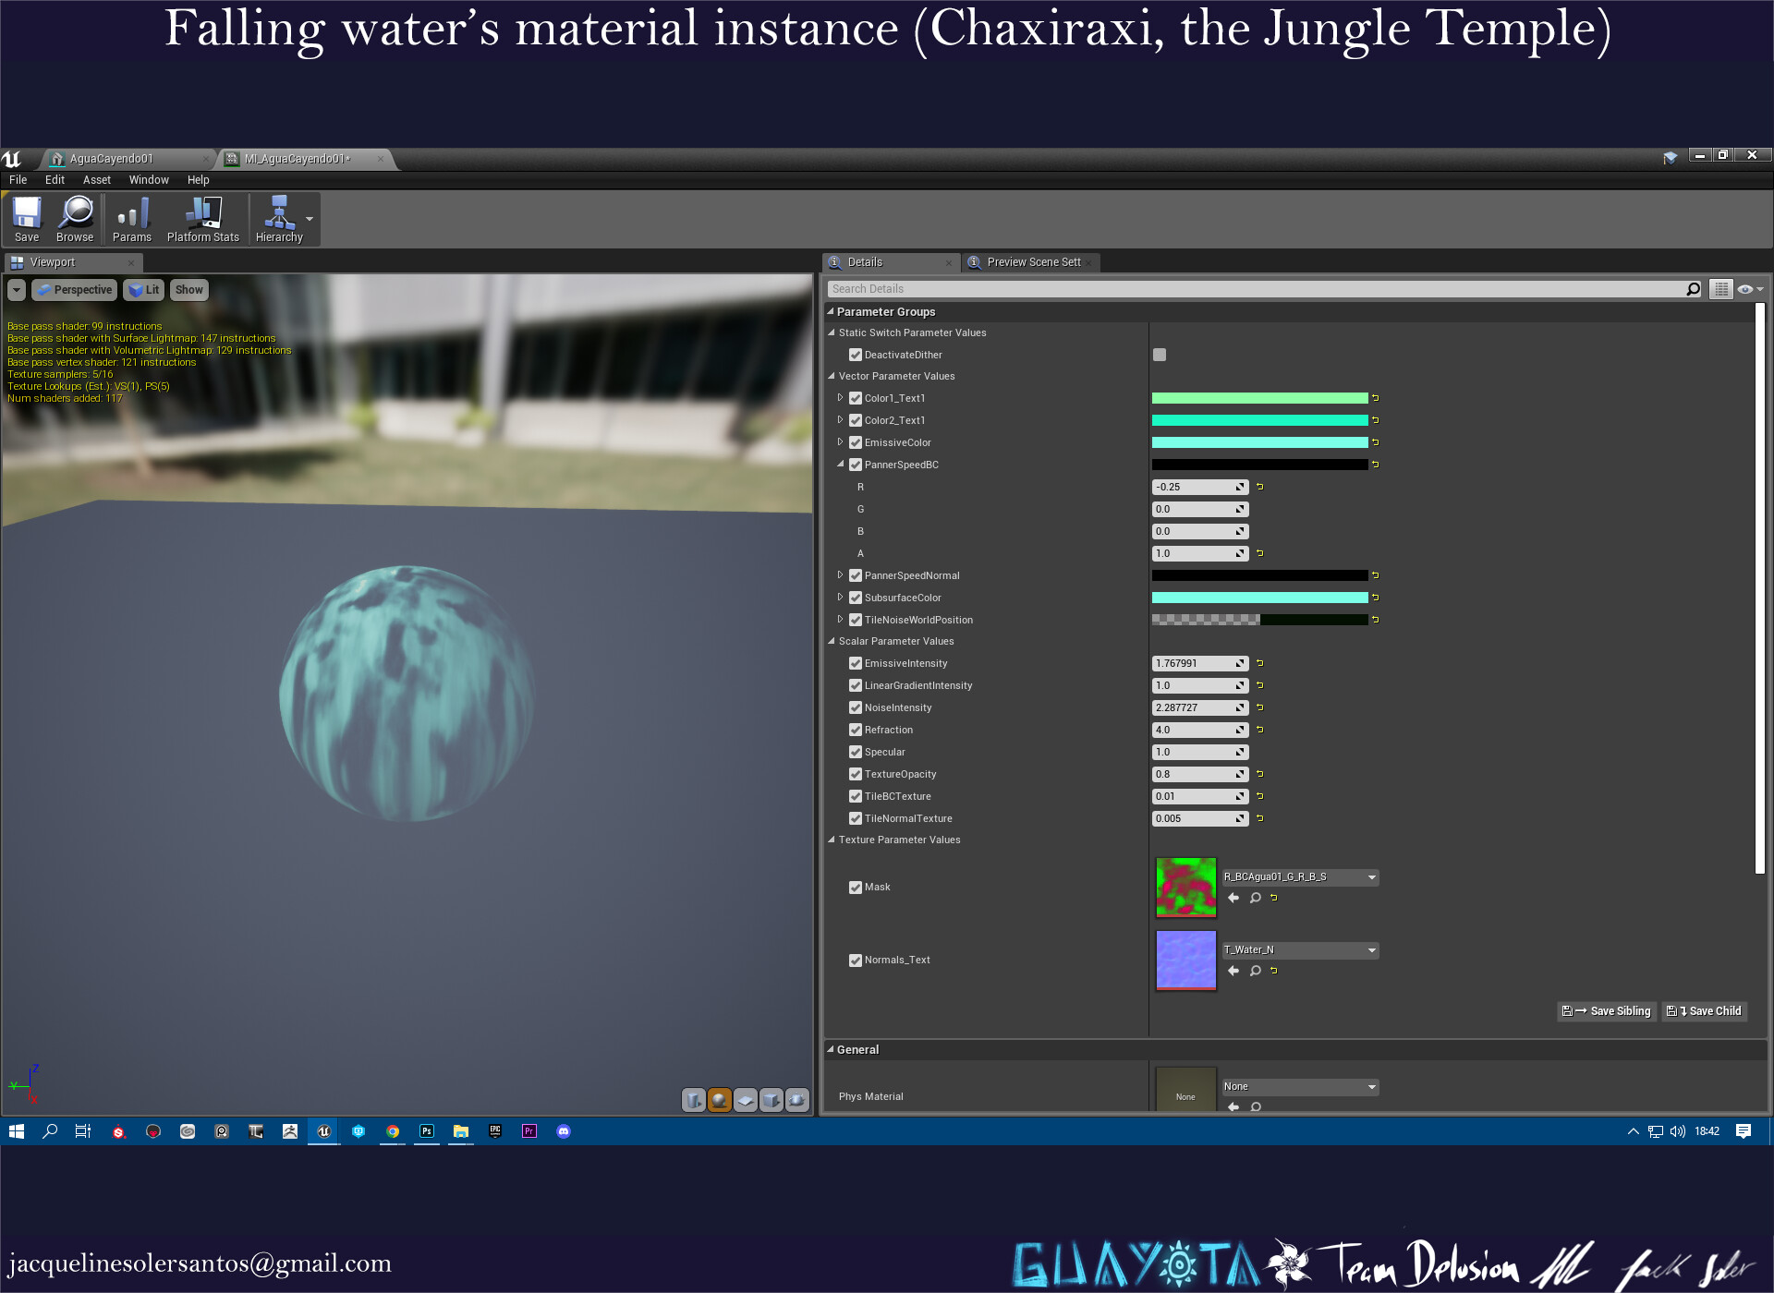Disable the Mask texture parameter checkbox
Screen dimensions: 1774x1293
click(x=856, y=887)
